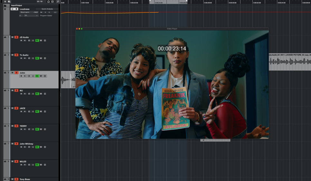Run Quick Analysis on the Loudness track
Viewport: 311px width, 181px height.
pyautogui.click(x=47, y=9)
